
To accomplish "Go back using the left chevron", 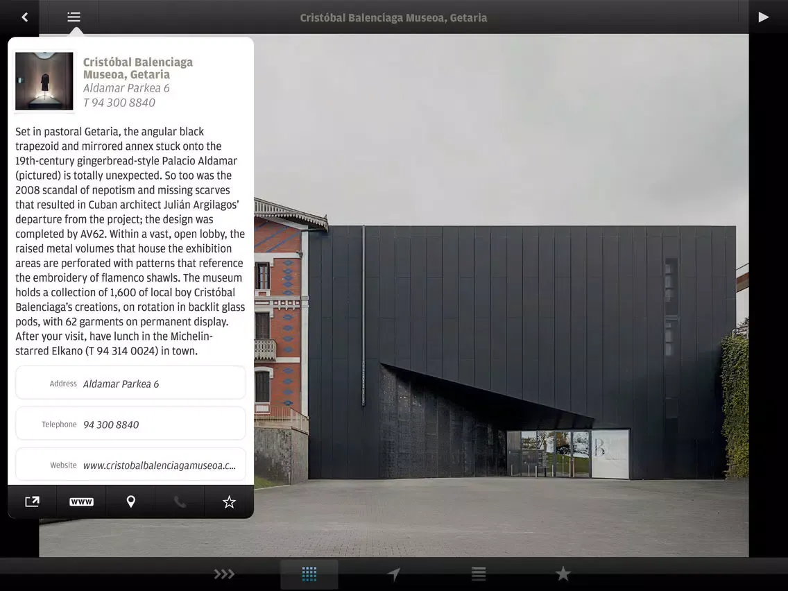I will pos(25,17).
